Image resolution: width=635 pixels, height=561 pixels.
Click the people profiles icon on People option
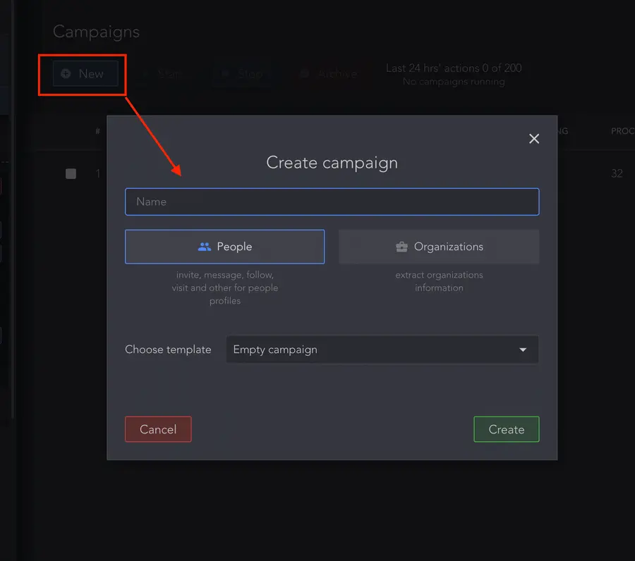tap(205, 247)
